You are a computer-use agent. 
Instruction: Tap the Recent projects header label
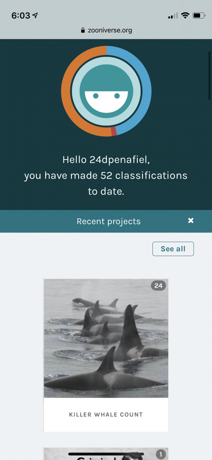tap(109, 221)
